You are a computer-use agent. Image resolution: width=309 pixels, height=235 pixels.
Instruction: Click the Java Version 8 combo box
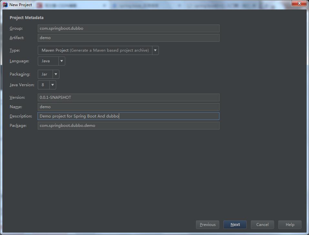pos(47,85)
